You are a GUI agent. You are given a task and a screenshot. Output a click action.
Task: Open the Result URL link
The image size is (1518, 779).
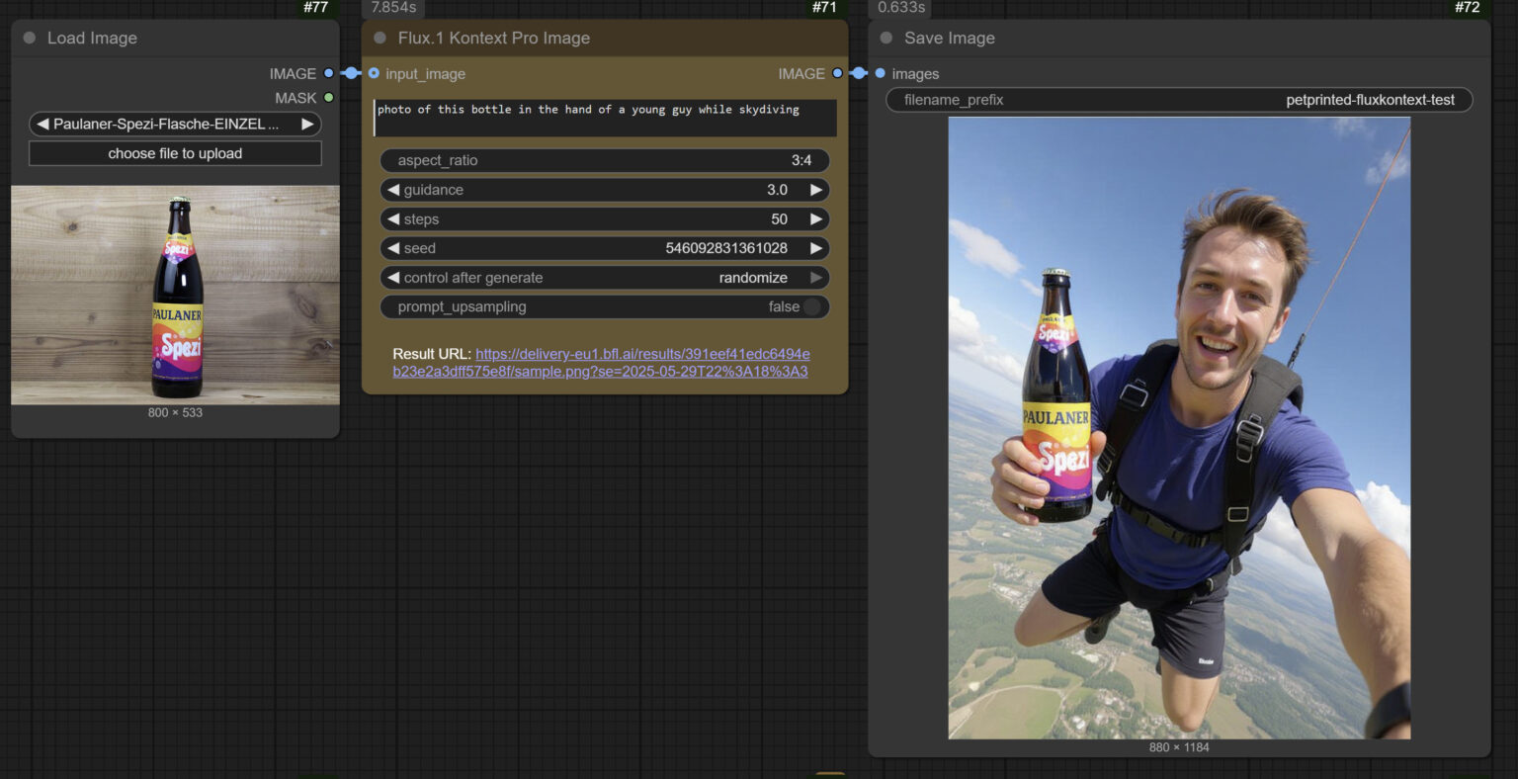(641, 354)
